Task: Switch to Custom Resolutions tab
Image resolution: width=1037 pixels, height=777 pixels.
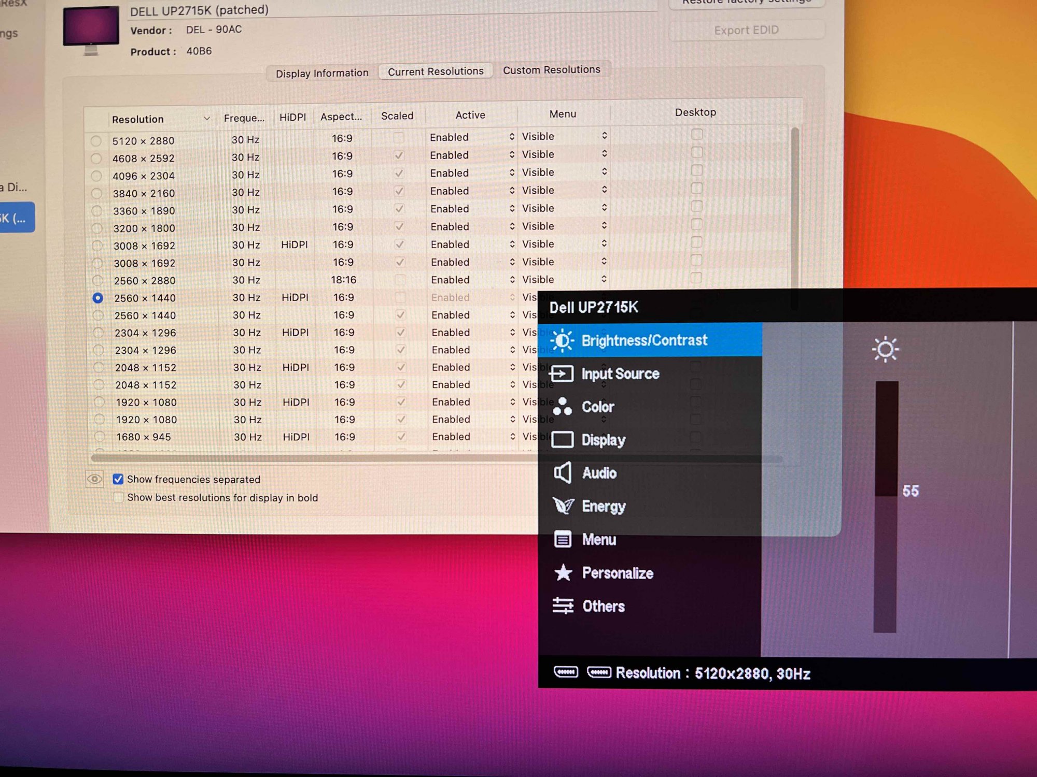Action: (551, 70)
